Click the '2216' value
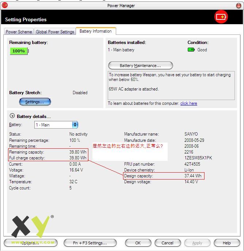Screen dimensions: 244x251 click(189, 152)
